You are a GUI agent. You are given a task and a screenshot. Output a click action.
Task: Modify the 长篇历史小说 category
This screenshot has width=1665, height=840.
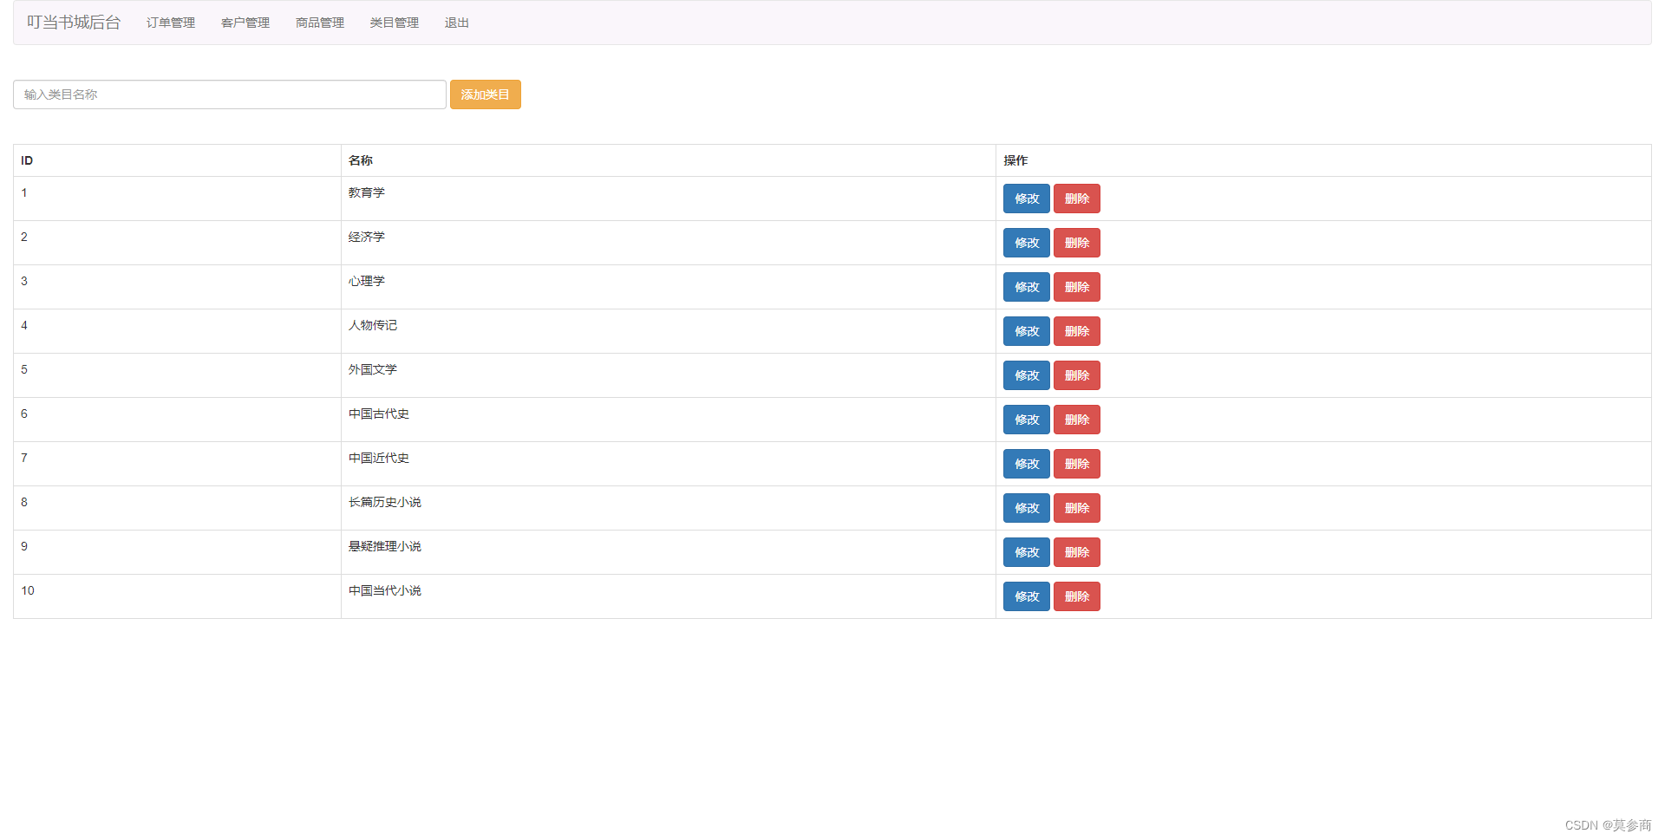coord(1027,508)
